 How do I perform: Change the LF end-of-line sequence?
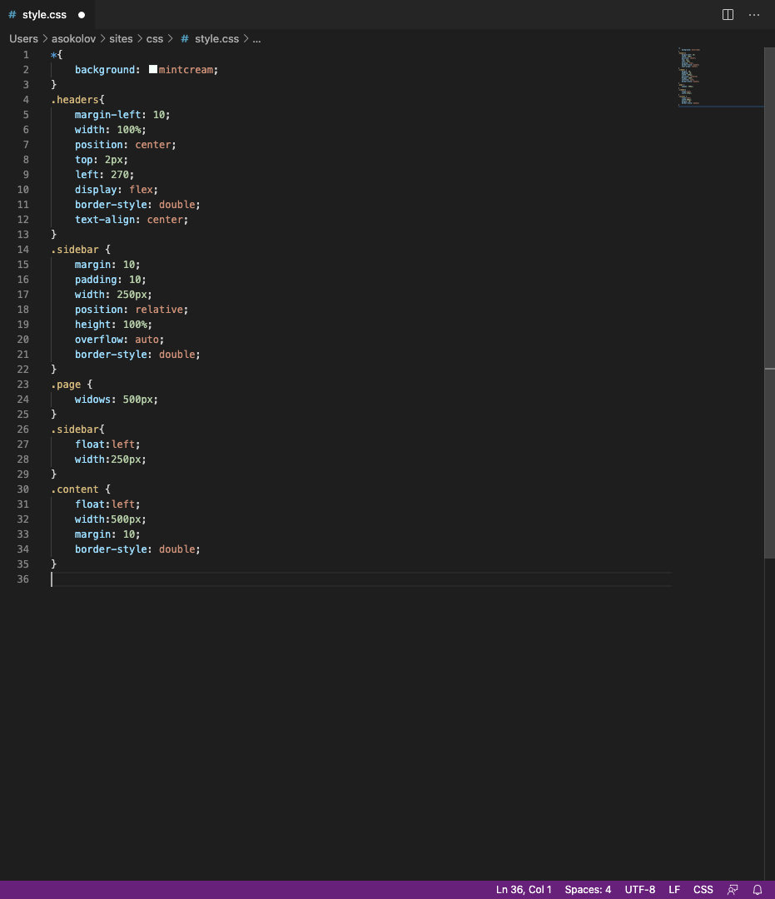(674, 890)
